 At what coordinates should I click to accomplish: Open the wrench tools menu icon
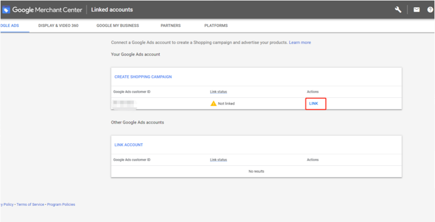(x=398, y=10)
